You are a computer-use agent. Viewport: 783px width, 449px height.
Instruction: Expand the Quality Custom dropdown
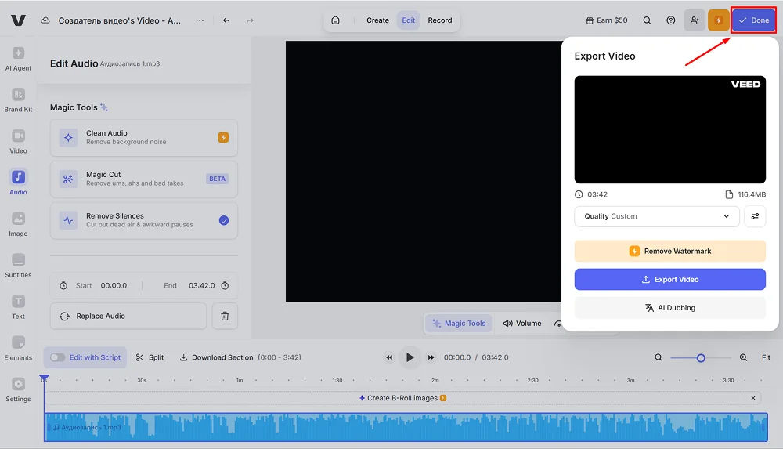656,216
